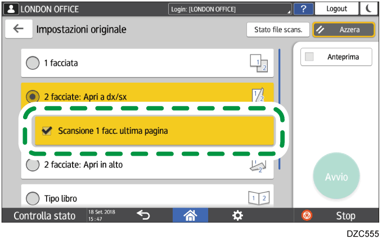Click the blue vertical scrollbar

pos(280,107)
